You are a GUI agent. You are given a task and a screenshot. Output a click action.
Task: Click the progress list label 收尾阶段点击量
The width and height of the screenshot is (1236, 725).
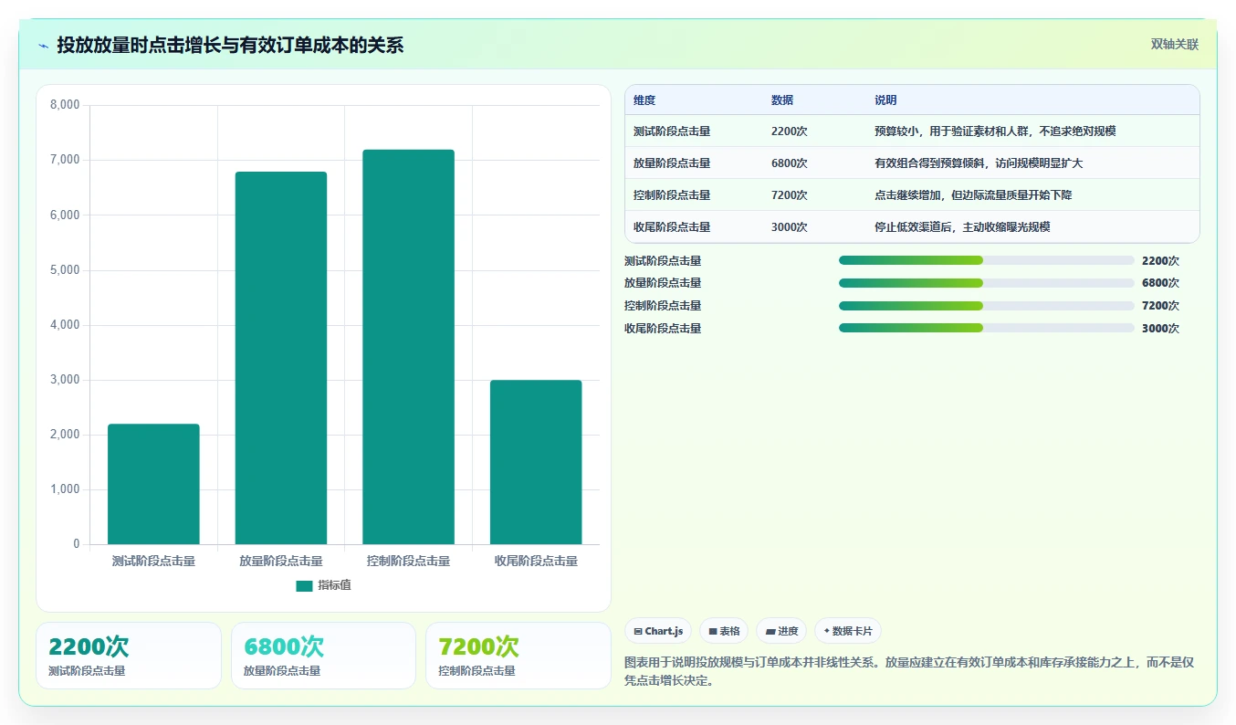coord(663,329)
